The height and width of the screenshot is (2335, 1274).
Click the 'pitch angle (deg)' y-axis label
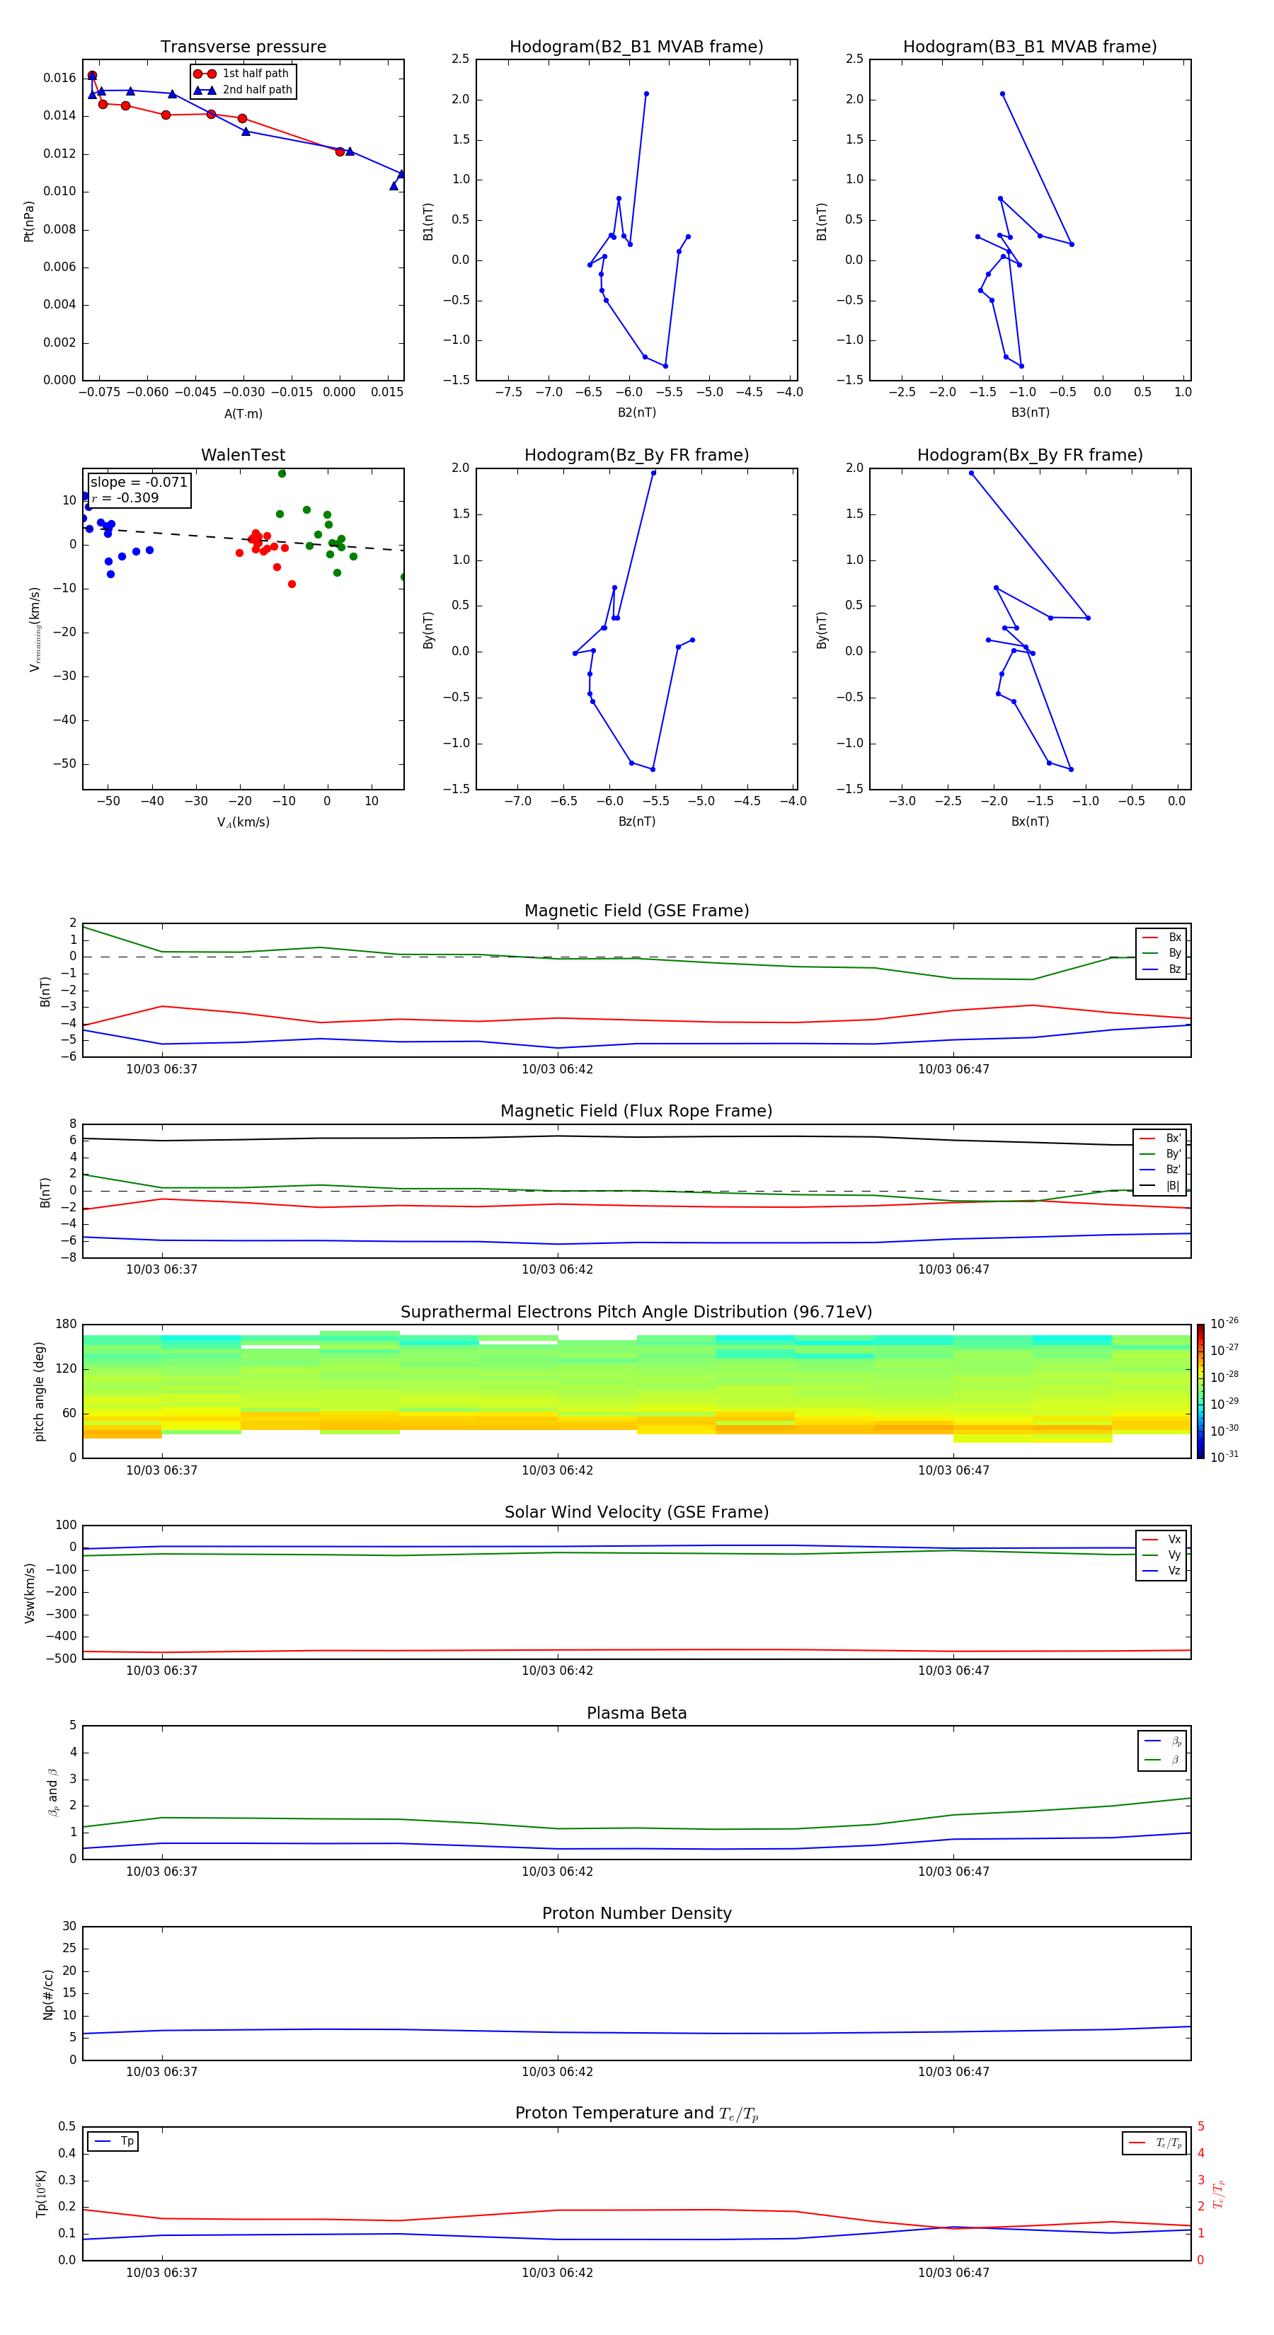pyautogui.click(x=39, y=1390)
